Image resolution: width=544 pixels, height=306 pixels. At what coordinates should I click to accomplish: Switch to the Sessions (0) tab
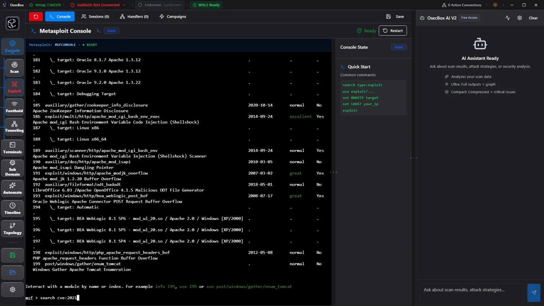(x=95, y=16)
